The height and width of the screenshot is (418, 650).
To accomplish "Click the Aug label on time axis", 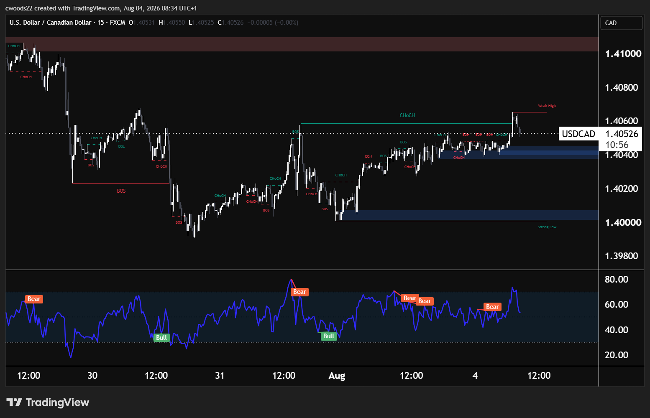I will click(337, 376).
